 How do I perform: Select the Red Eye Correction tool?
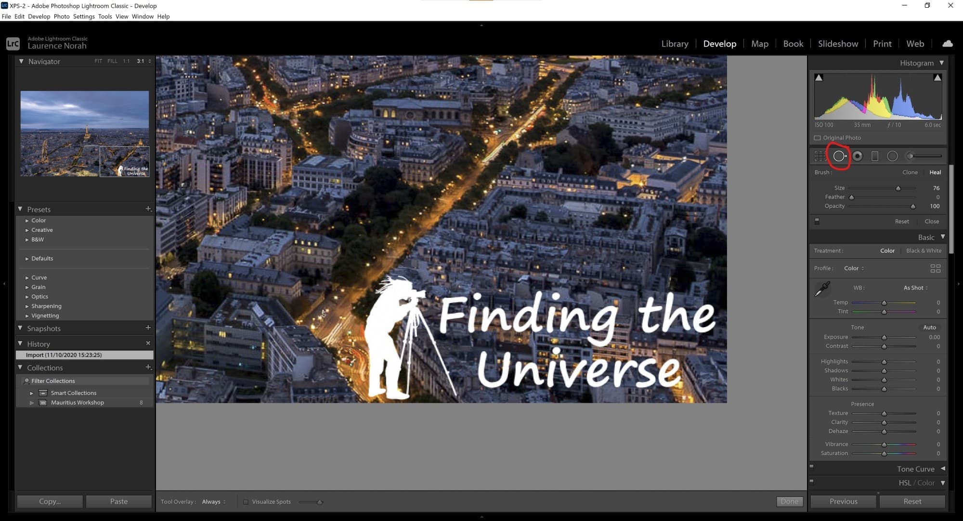tap(858, 156)
